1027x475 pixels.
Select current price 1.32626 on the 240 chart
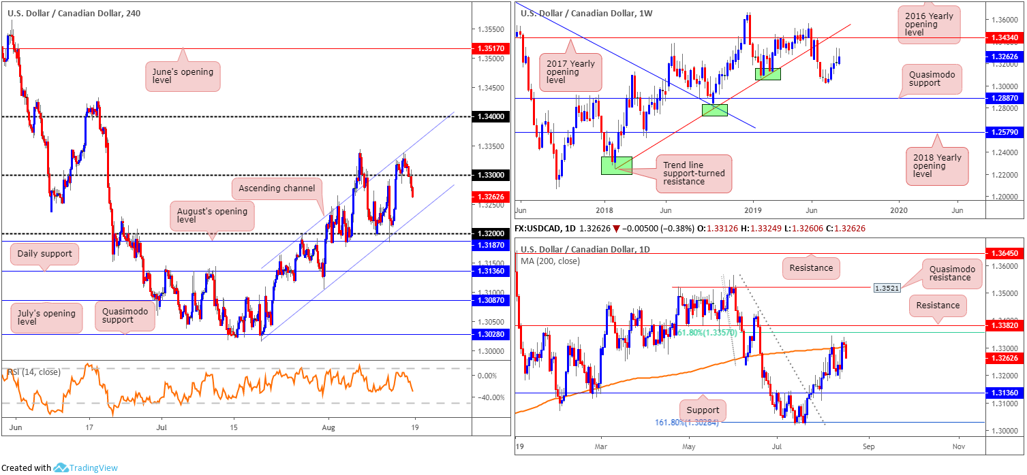[491, 197]
